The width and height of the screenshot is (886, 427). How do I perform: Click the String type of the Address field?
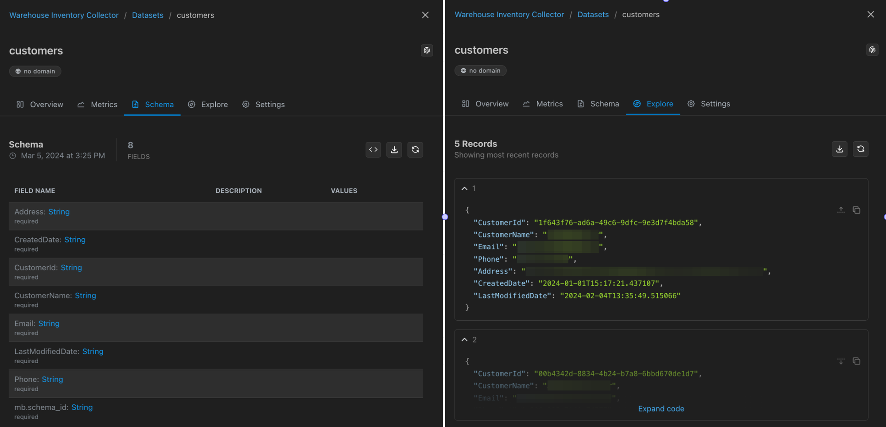59,212
